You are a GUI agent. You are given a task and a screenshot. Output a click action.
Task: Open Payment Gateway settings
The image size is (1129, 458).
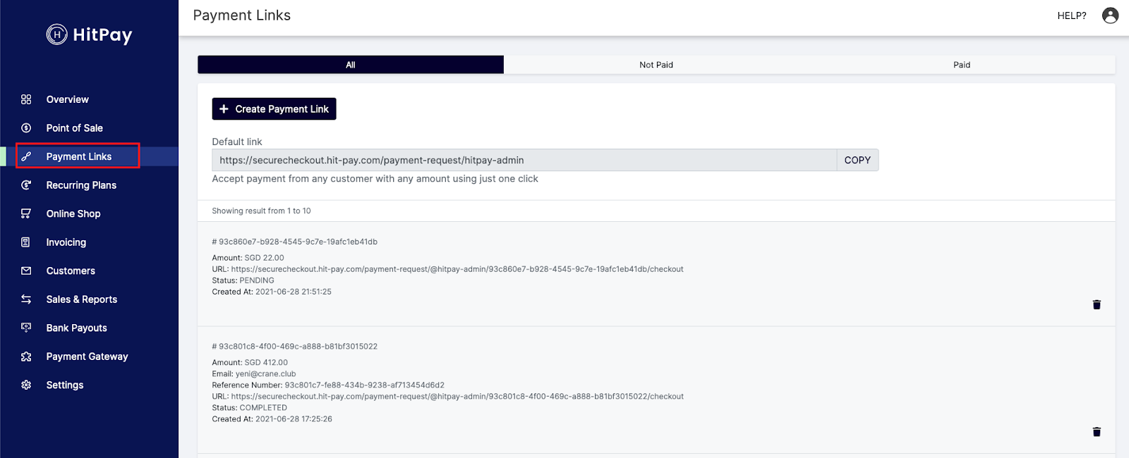click(87, 357)
